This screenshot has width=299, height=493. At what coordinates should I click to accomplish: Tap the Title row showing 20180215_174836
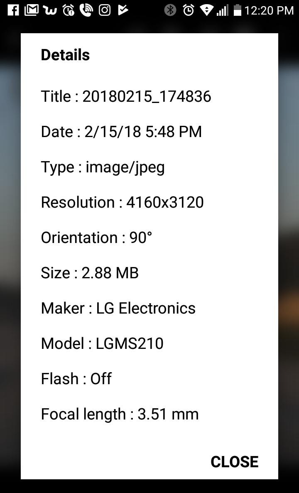pos(126,97)
